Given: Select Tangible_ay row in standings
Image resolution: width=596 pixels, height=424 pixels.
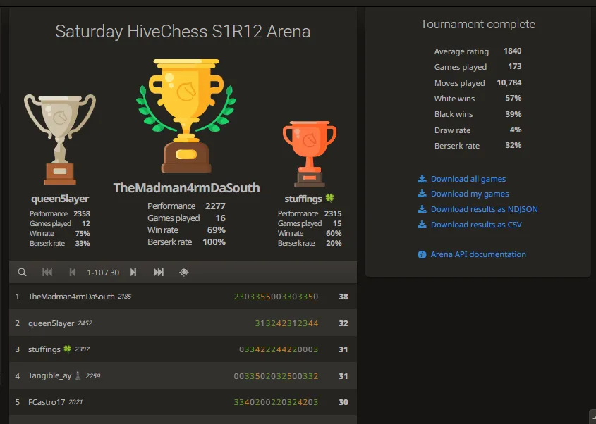Looking at the screenshot, I should coord(183,376).
